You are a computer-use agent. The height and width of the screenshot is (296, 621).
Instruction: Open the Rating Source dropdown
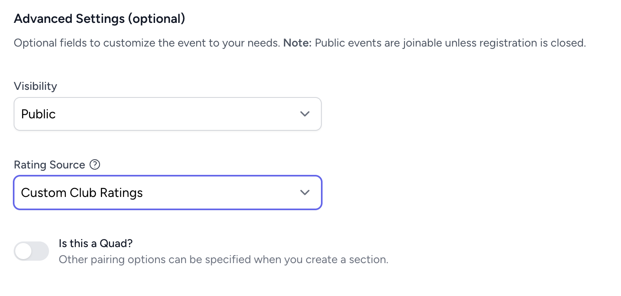coord(168,193)
